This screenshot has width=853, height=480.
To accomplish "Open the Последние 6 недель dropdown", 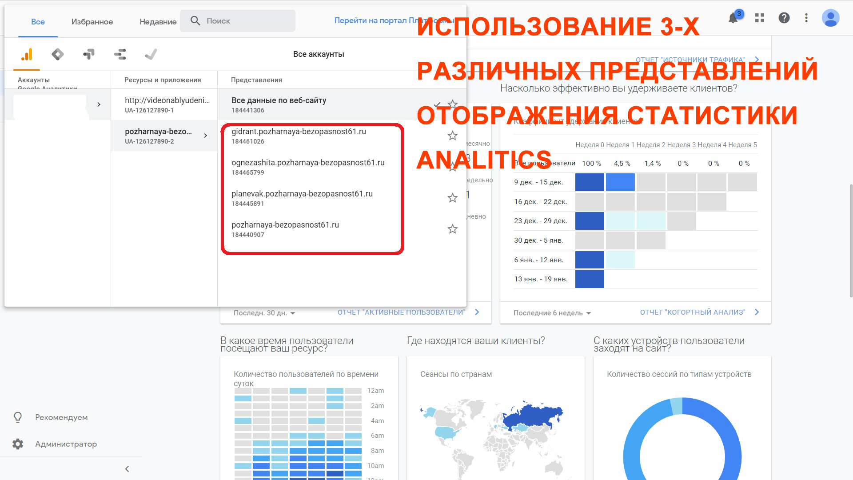I will [x=551, y=313].
